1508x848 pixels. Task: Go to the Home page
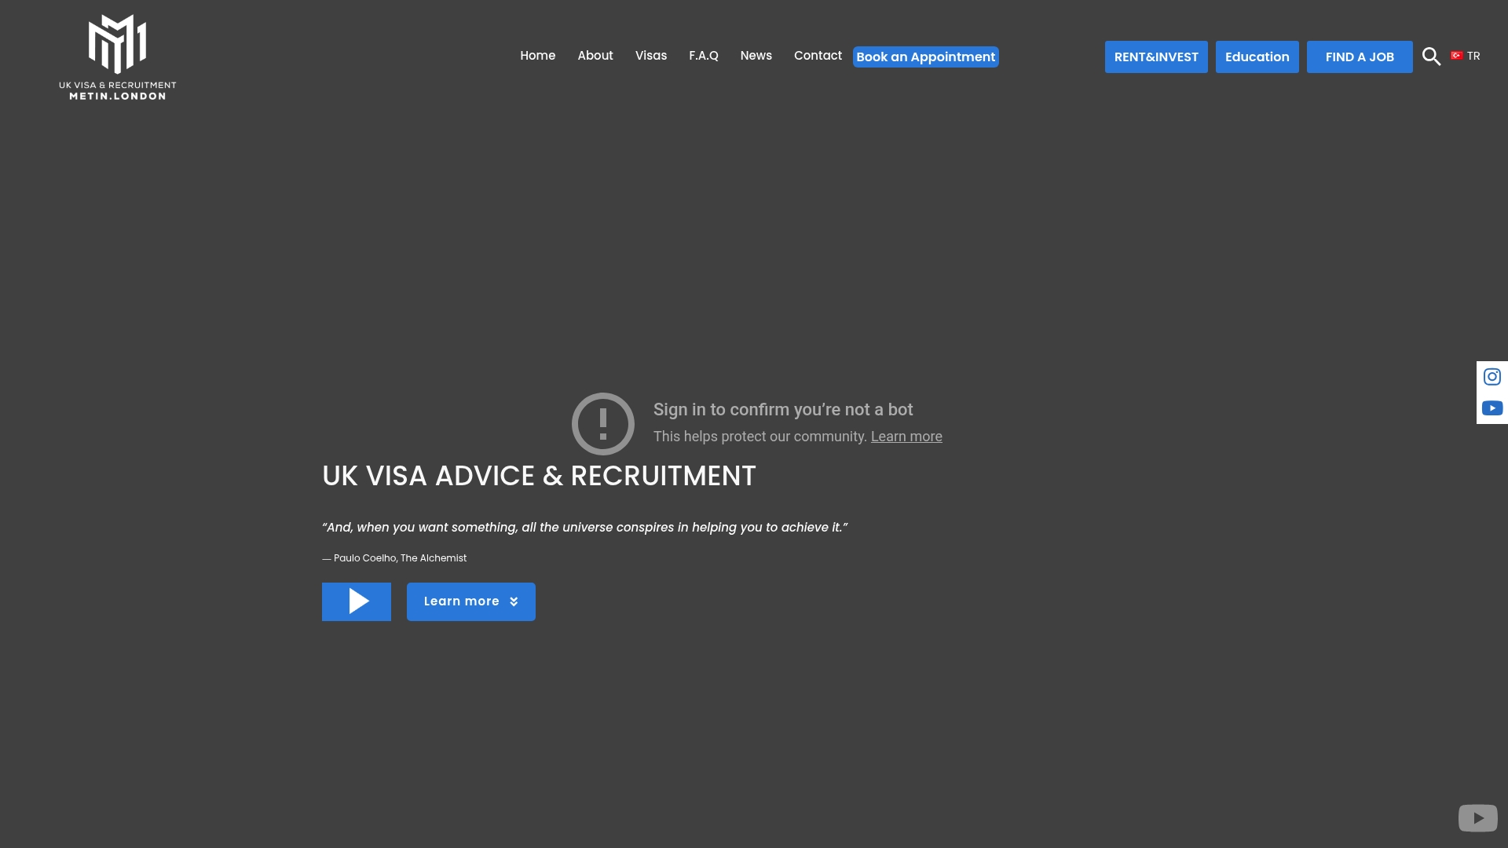coord(537,56)
